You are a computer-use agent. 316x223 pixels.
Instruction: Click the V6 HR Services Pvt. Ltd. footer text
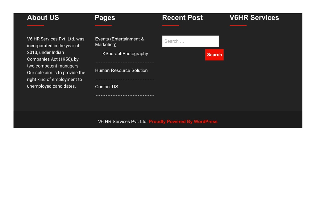click(x=123, y=122)
